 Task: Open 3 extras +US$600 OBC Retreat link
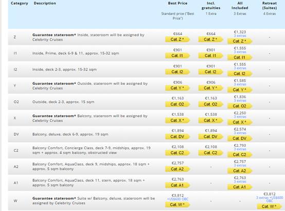(270, 199)
